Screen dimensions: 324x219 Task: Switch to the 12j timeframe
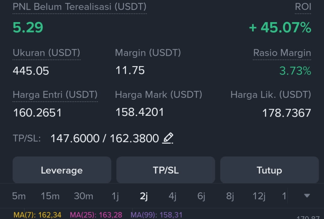[259, 196]
